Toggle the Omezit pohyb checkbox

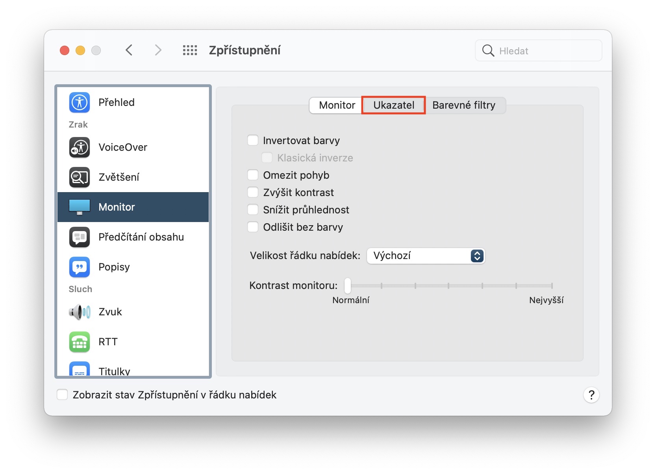pyautogui.click(x=253, y=175)
